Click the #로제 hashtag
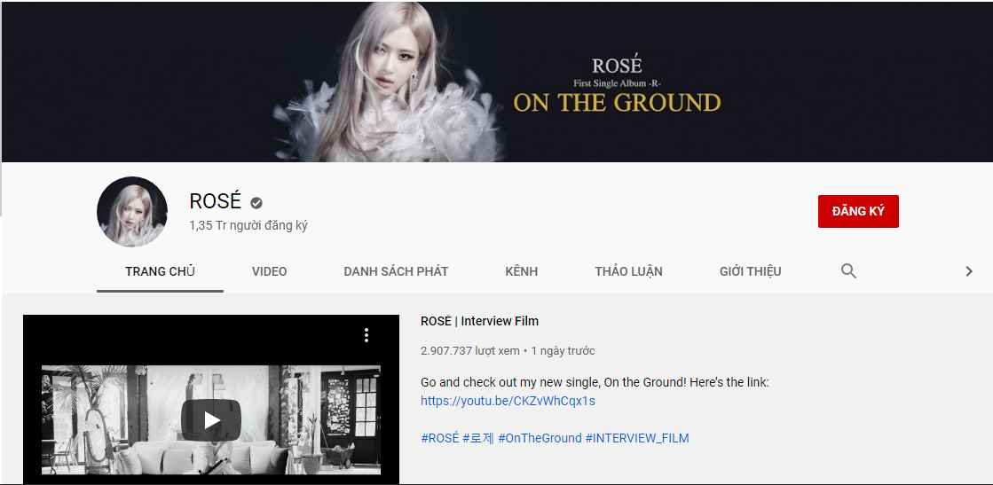The height and width of the screenshot is (485, 993). 478,437
